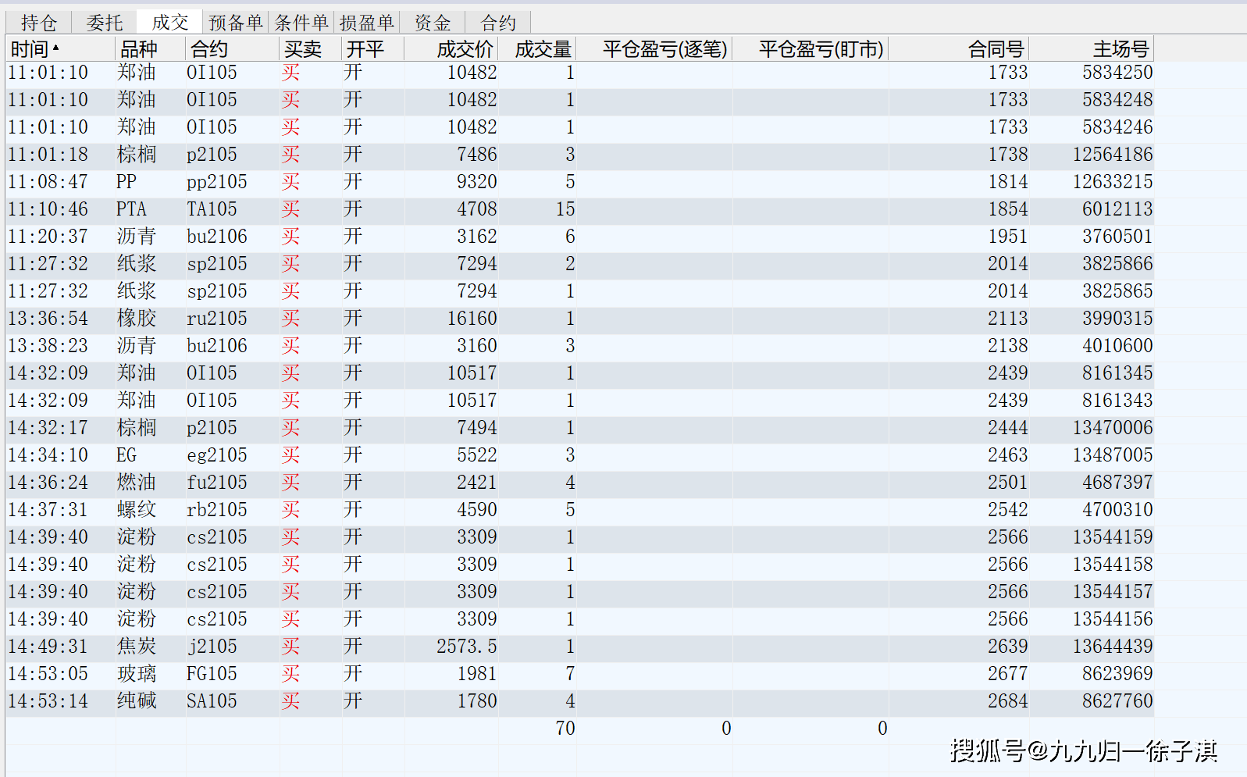Open the 委托 tab

105,23
